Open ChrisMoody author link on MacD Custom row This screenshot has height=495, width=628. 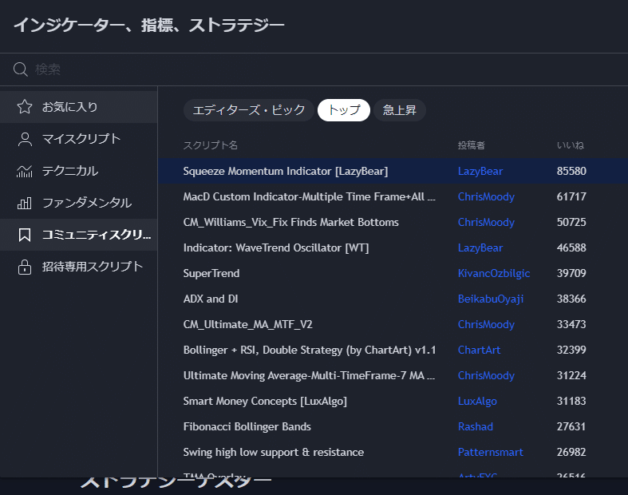coord(486,197)
